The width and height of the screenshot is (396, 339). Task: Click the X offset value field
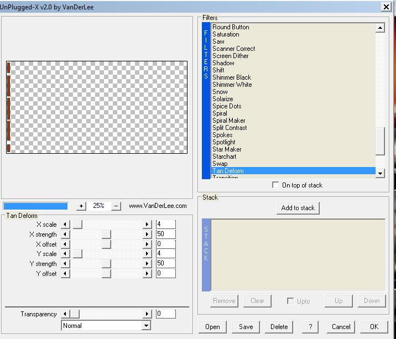pos(166,244)
